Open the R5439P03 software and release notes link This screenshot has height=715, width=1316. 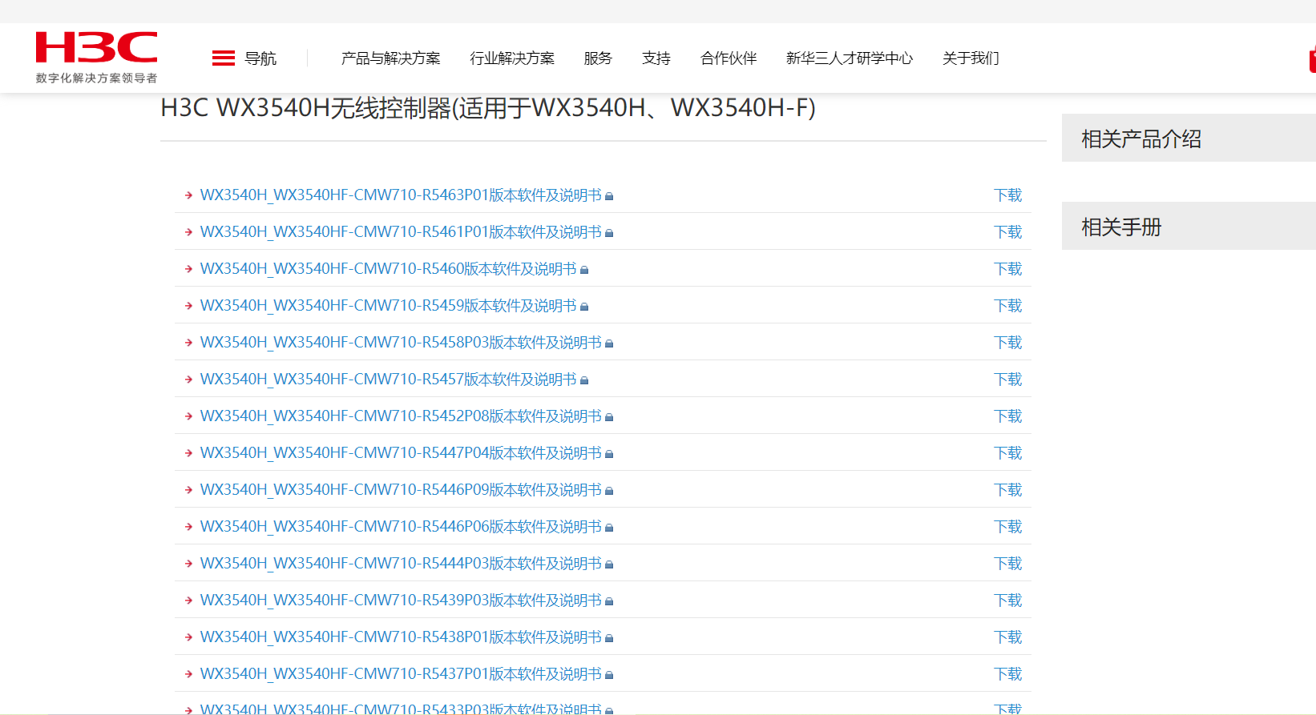(401, 601)
